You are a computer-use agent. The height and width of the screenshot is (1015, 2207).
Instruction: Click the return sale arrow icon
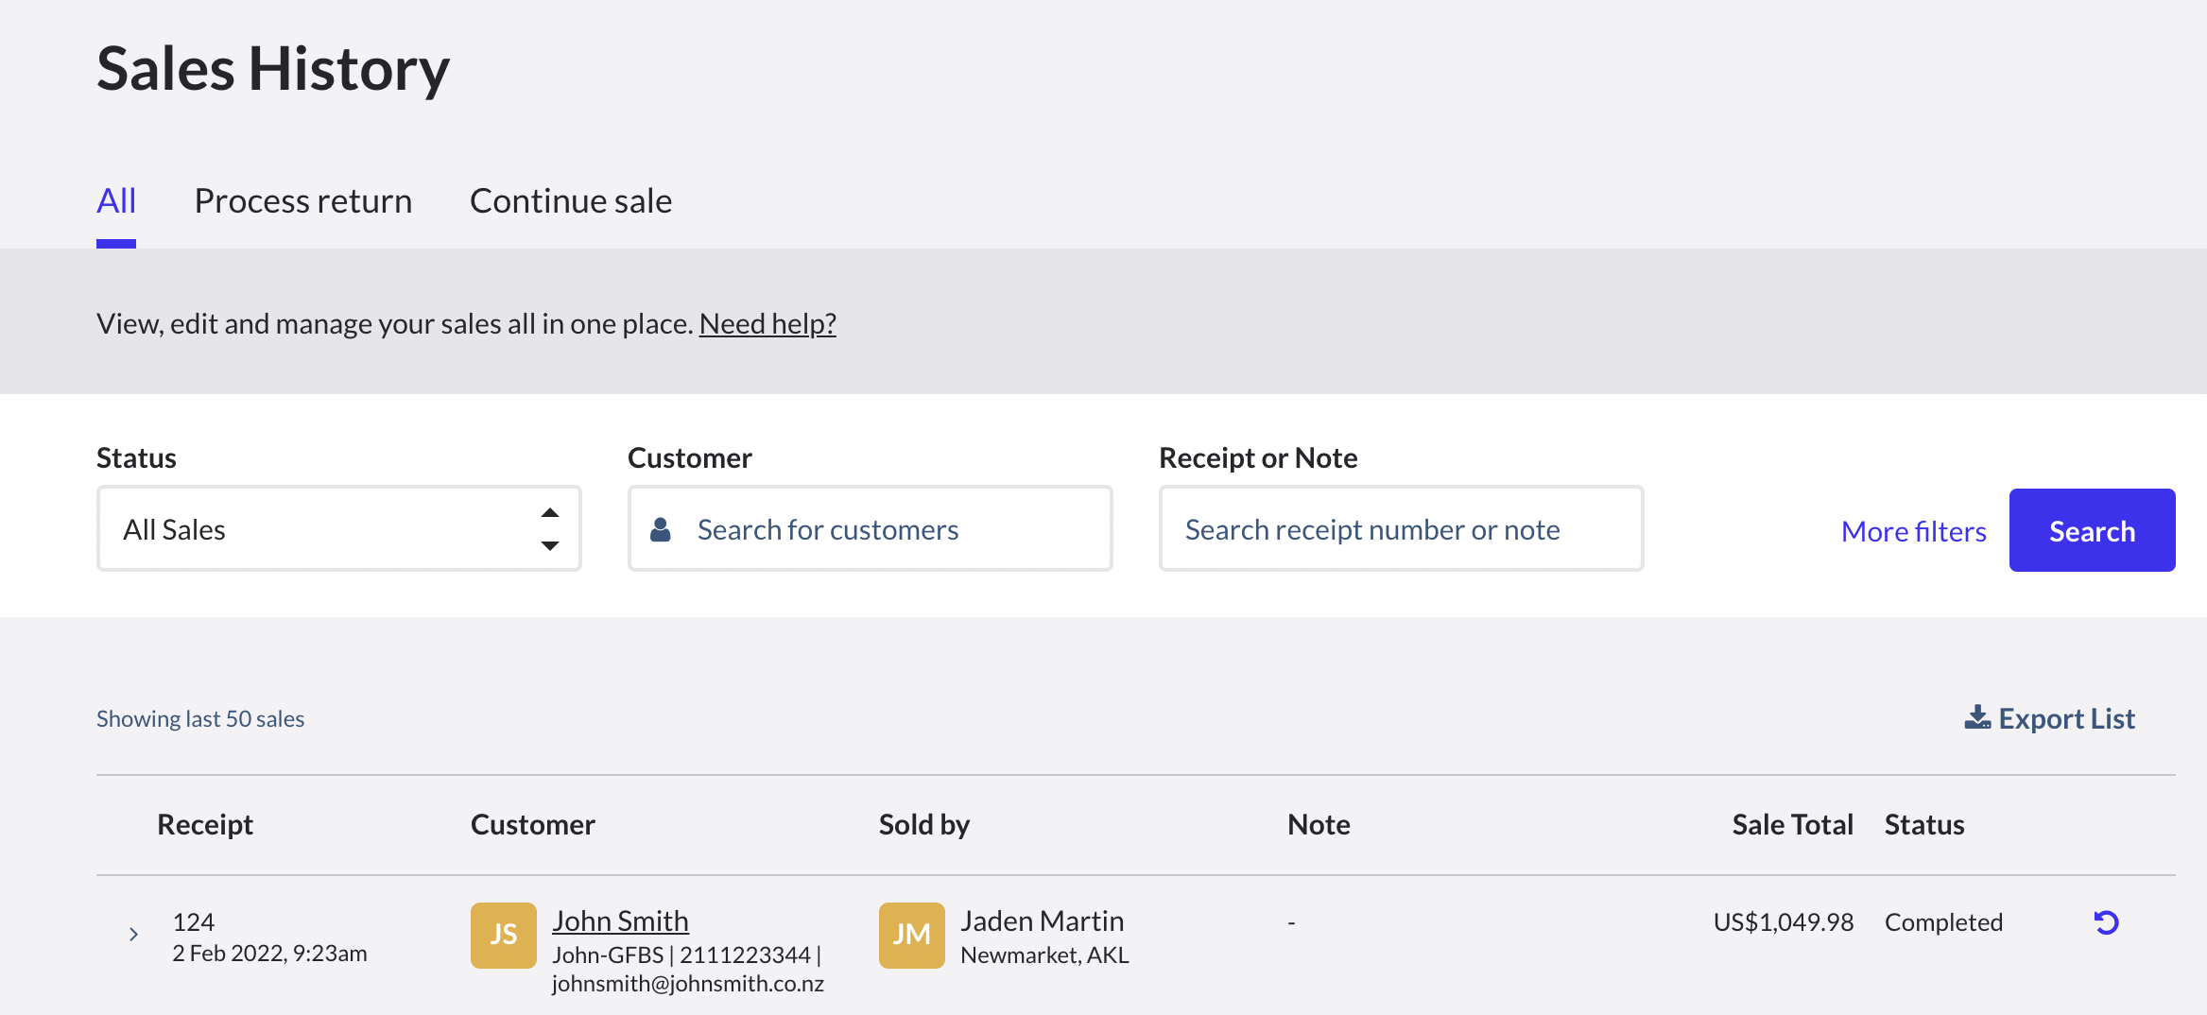point(2106,922)
